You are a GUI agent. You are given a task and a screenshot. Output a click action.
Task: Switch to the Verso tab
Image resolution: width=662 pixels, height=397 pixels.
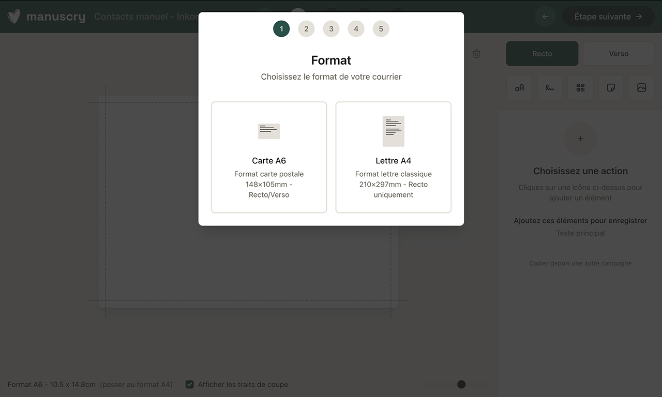(618, 54)
